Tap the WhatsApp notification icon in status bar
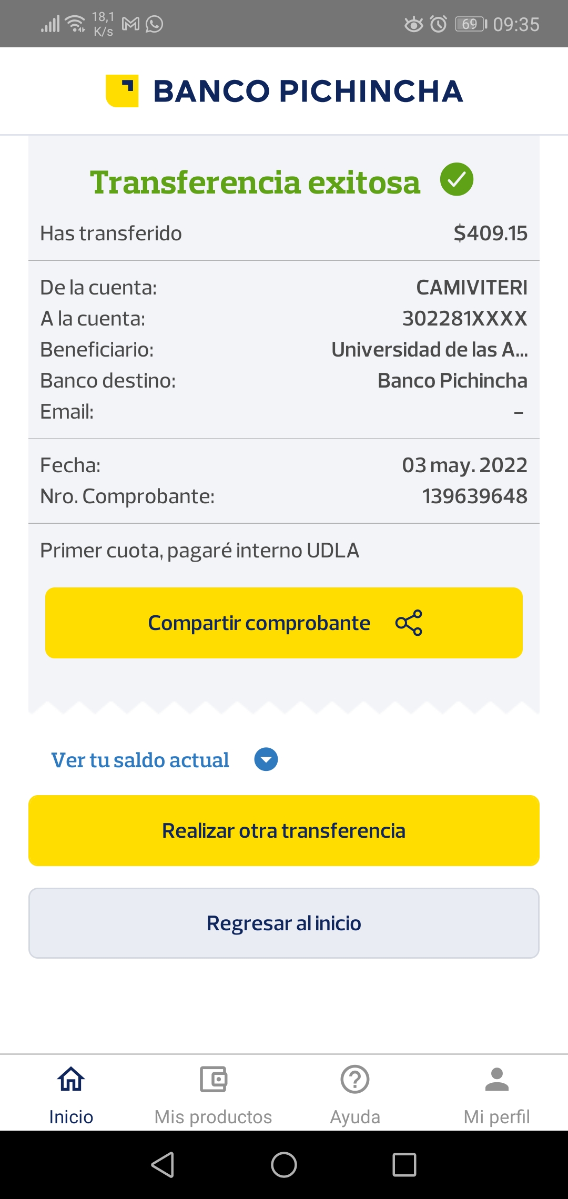This screenshot has width=568, height=1199. click(x=154, y=24)
